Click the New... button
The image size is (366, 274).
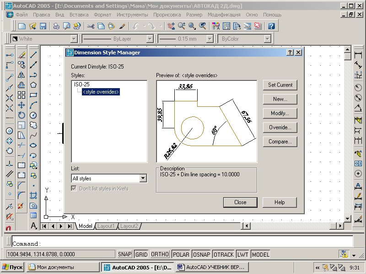pyautogui.click(x=280, y=99)
